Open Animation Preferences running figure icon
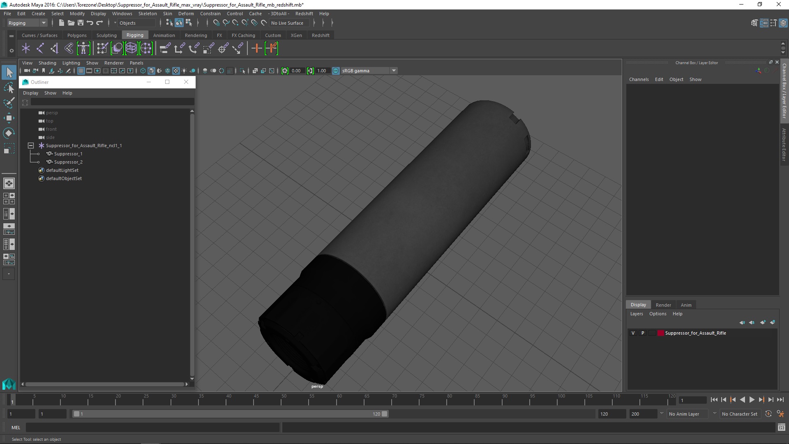 (x=780, y=414)
